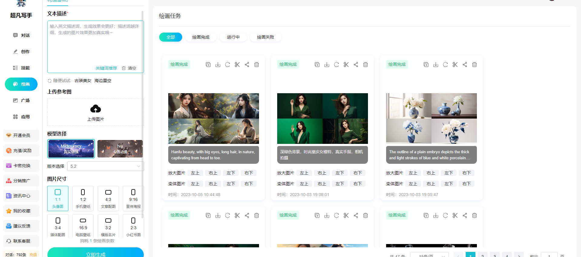Share the Hanfu beauty painting

tap(247, 65)
